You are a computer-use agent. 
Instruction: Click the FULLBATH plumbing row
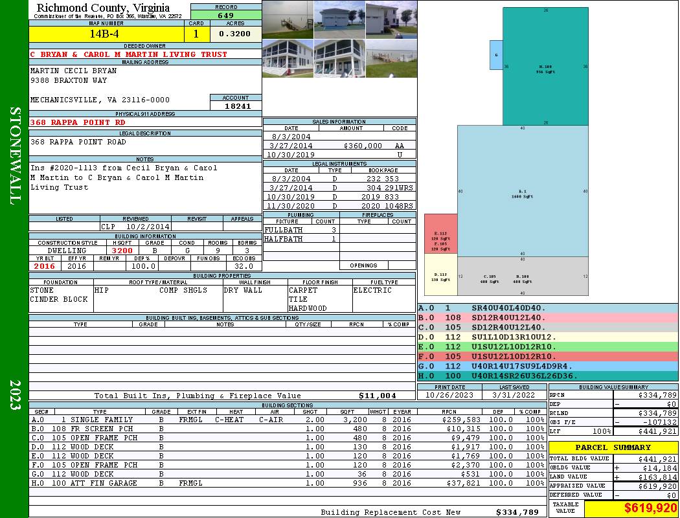pos(300,230)
